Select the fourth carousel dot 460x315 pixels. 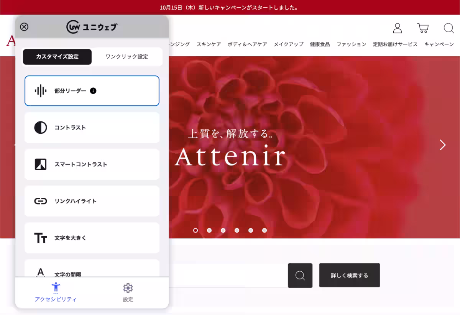click(237, 230)
